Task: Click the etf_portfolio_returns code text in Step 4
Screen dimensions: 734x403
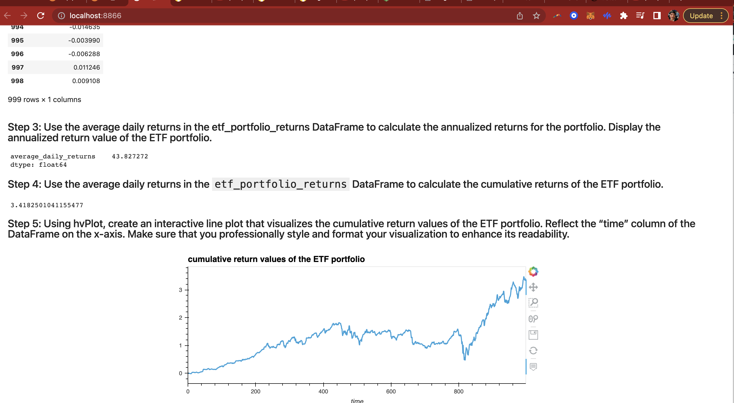Action: [280, 184]
